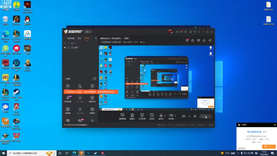Click the start broadcasting button in the bottom bar
This screenshot has height=156, width=277.
(x=205, y=116)
